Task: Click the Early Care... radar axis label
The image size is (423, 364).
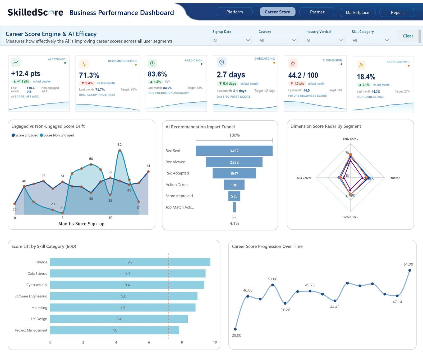Action: pos(350,139)
